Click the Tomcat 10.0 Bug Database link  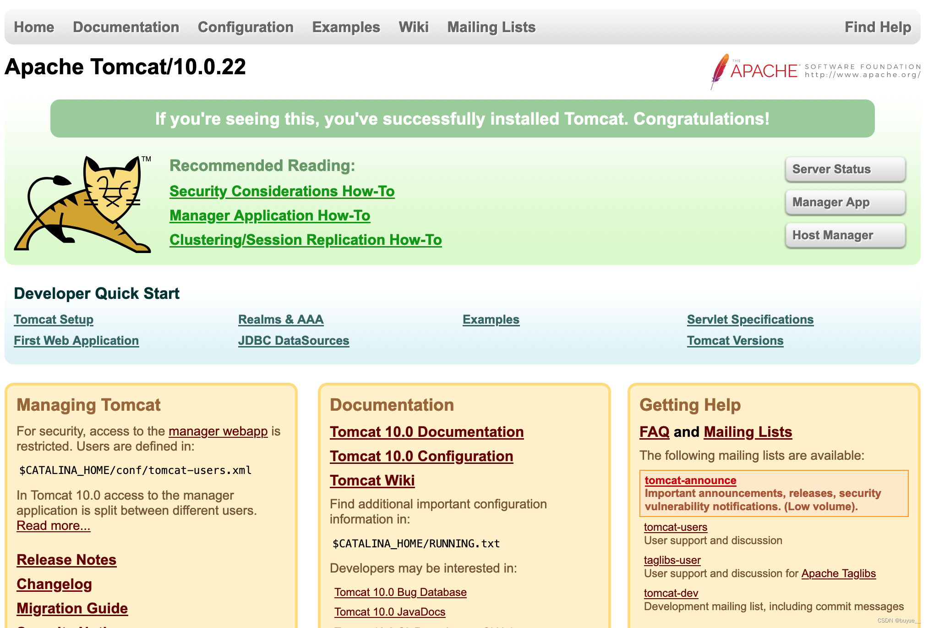point(400,592)
